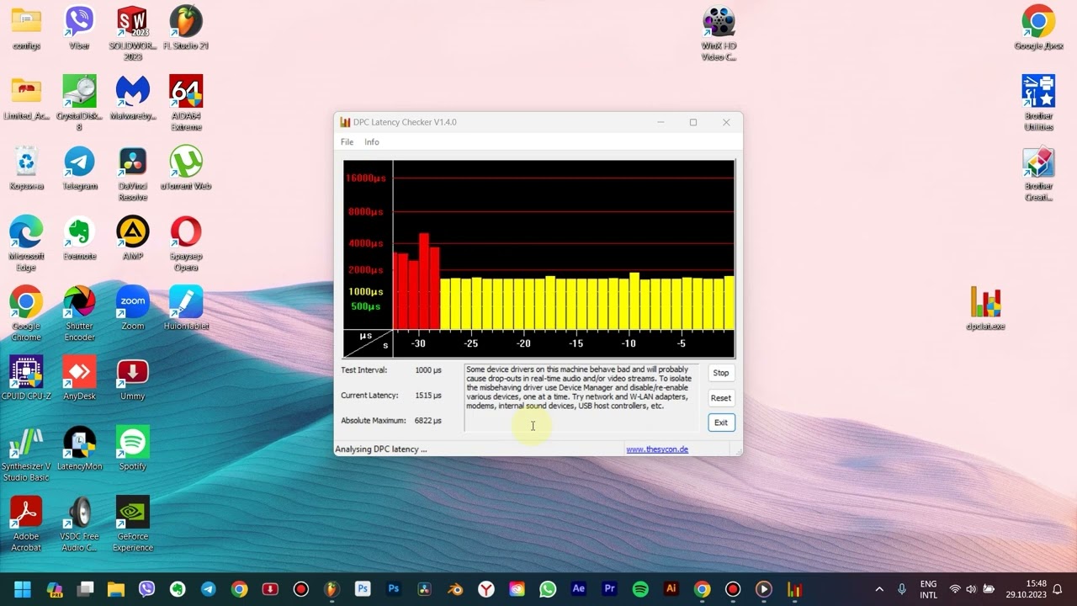The image size is (1077, 606).
Task: Click the Stop button
Action: pyautogui.click(x=721, y=373)
